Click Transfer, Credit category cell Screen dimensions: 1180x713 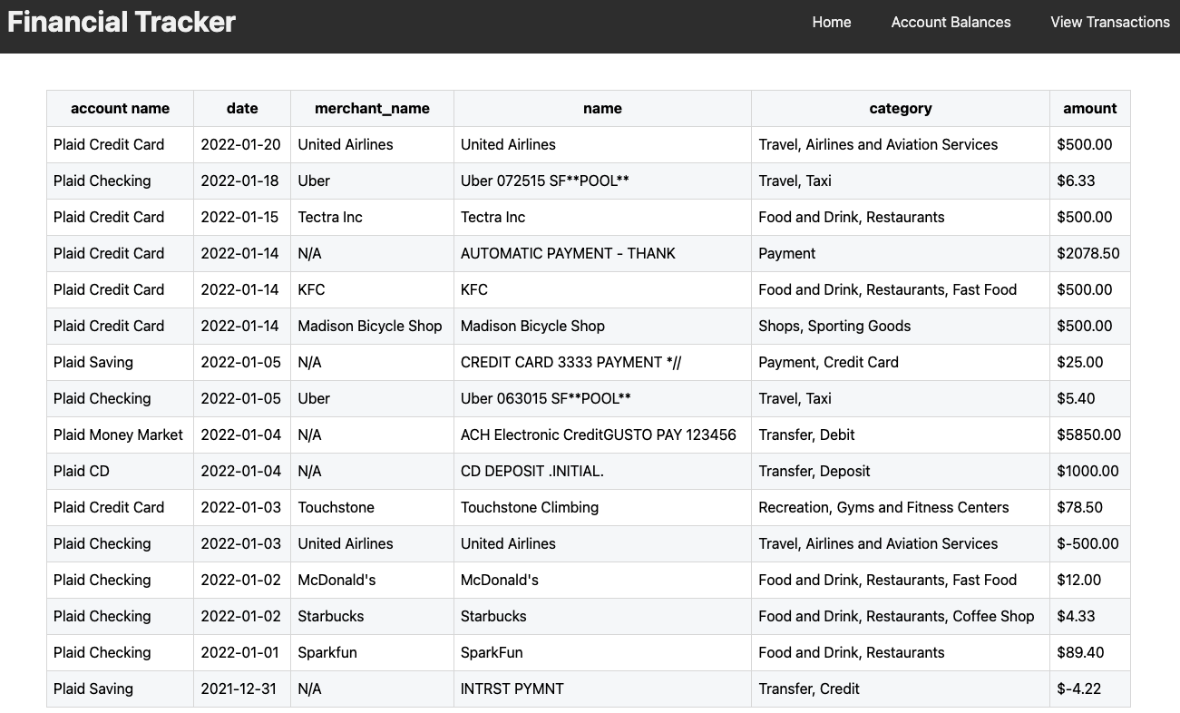pos(901,689)
